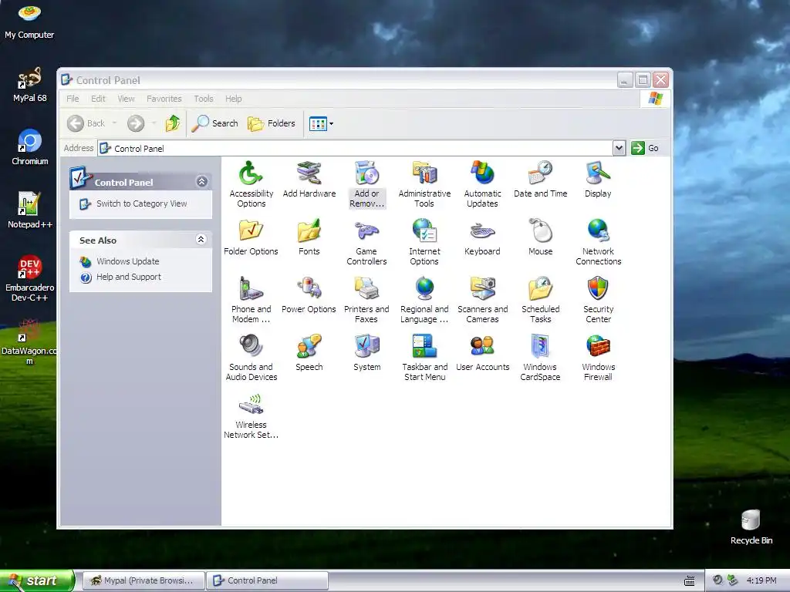Open Speech settings icon

(309, 353)
